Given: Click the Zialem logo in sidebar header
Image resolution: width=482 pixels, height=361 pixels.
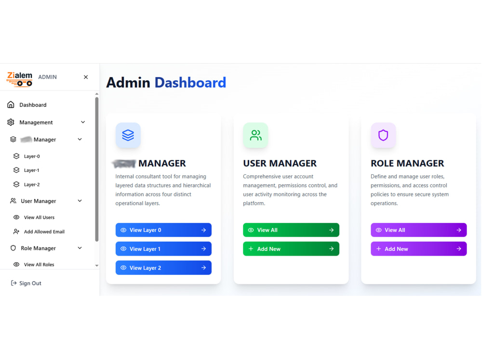Looking at the screenshot, I should click(20, 79).
